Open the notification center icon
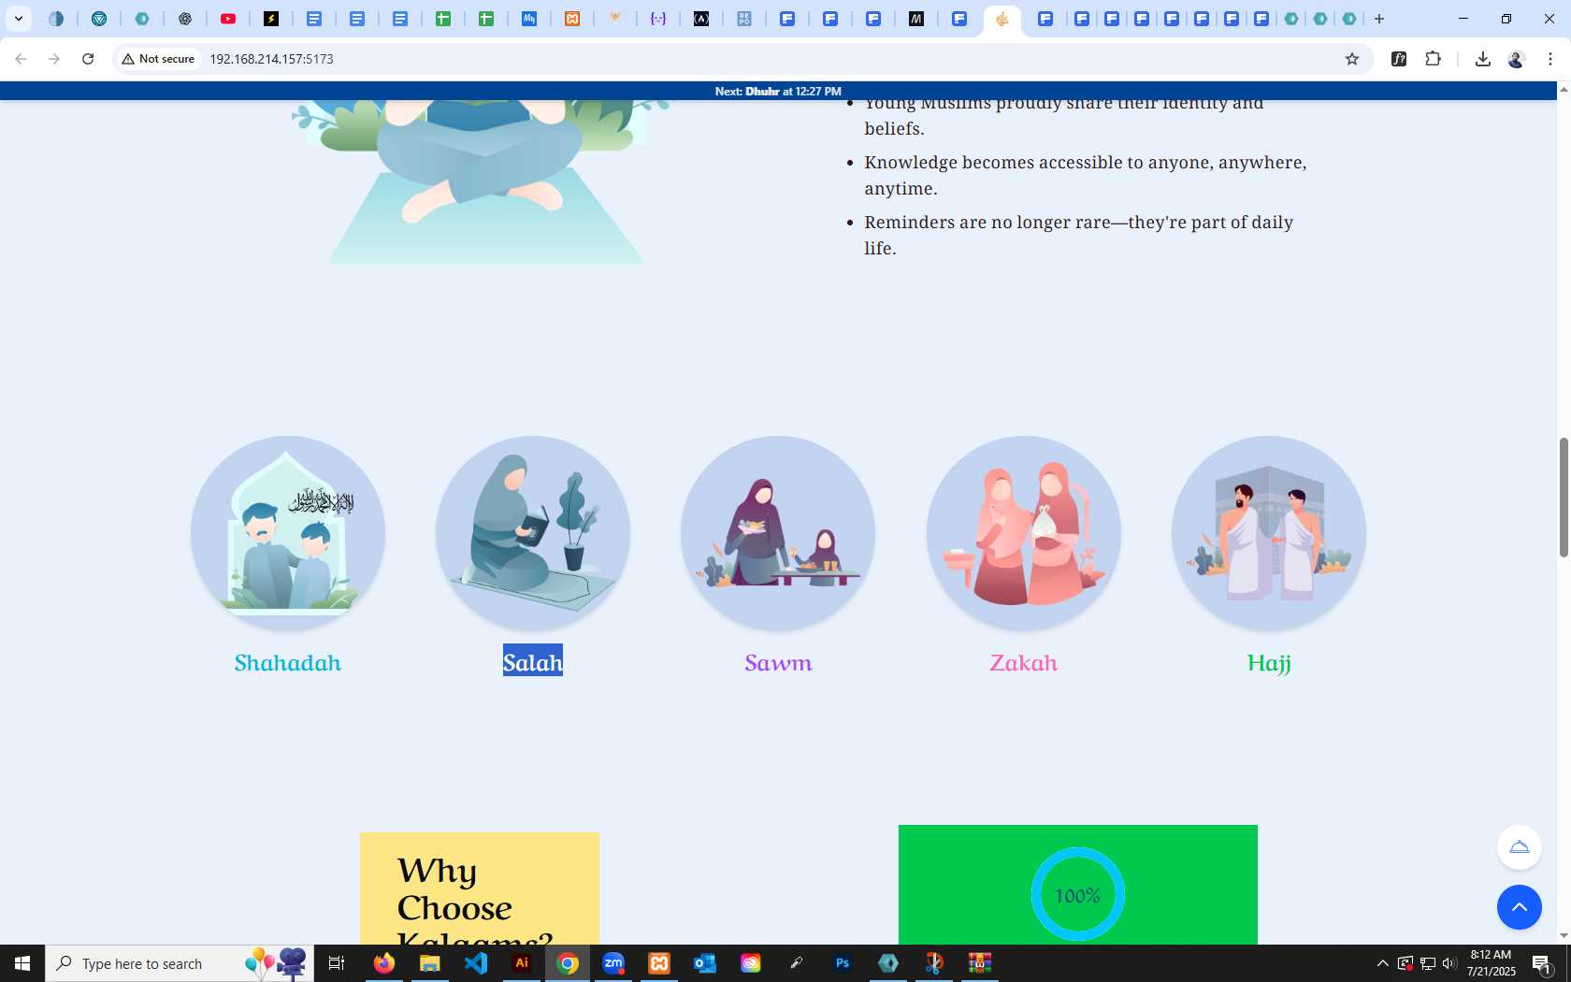1571x982 pixels. [x=1543, y=963]
